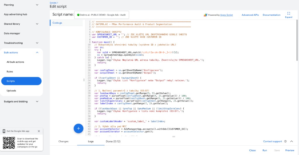
Task: Preview the script
Action: tap(290, 150)
